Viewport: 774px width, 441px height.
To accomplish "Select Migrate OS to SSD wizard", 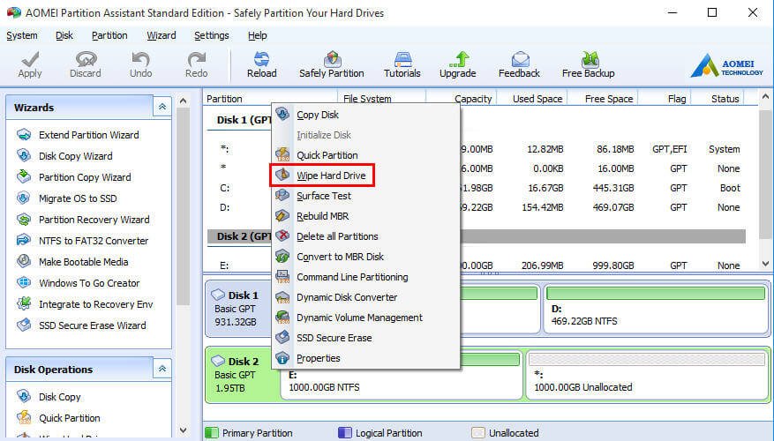I will pyautogui.click(x=78, y=198).
